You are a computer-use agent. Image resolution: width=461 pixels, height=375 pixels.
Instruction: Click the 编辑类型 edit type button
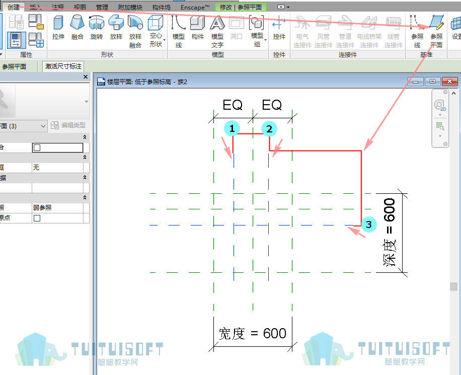pos(68,125)
